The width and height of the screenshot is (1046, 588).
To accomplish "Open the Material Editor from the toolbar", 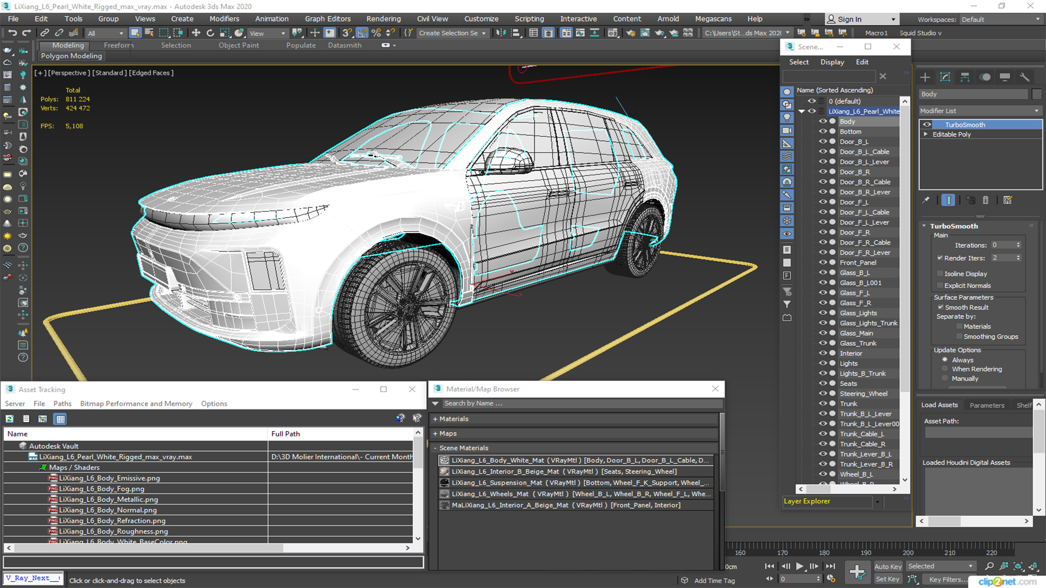I will (613, 33).
